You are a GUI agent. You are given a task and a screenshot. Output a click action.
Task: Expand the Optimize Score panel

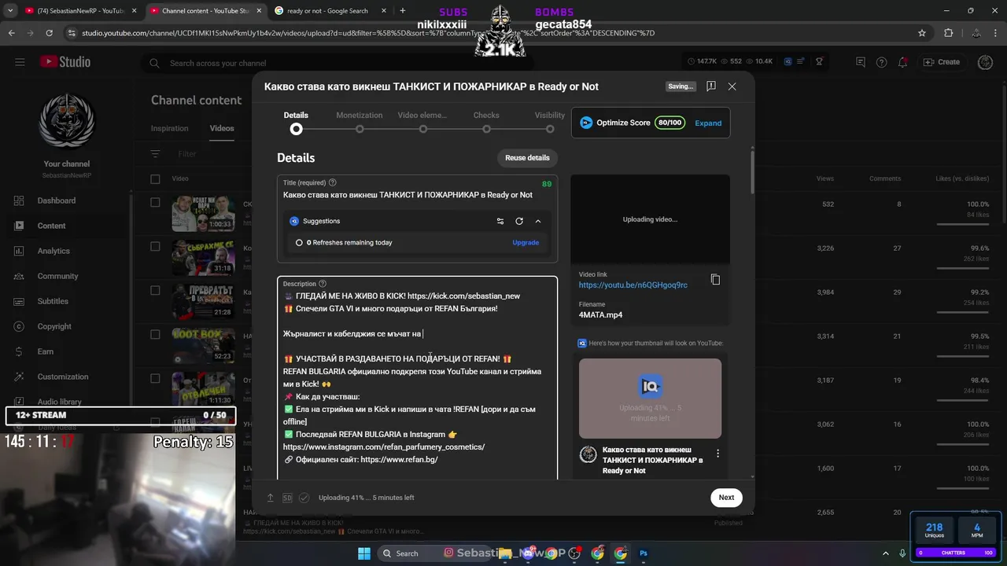click(708, 123)
